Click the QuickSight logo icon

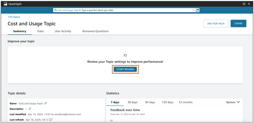pos(5,4)
